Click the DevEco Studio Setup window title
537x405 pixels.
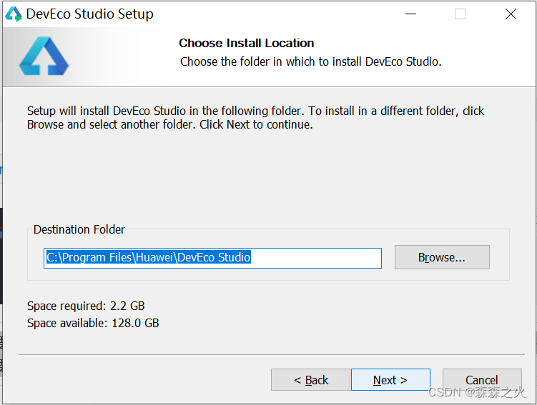(x=89, y=14)
